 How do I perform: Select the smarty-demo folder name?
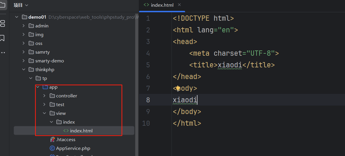point(49,61)
